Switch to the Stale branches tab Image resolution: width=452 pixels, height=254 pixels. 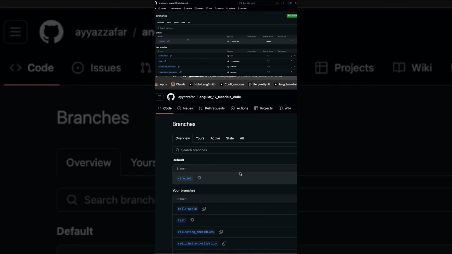[230, 138]
